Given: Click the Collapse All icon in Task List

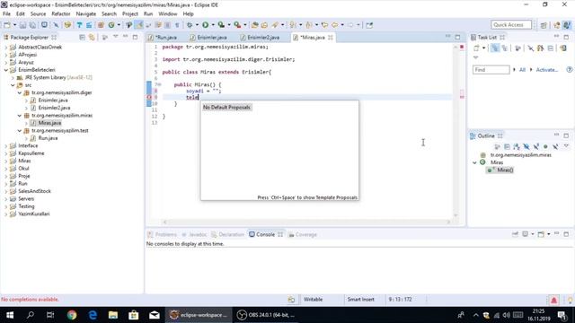Looking at the screenshot, I should click(x=551, y=48).
